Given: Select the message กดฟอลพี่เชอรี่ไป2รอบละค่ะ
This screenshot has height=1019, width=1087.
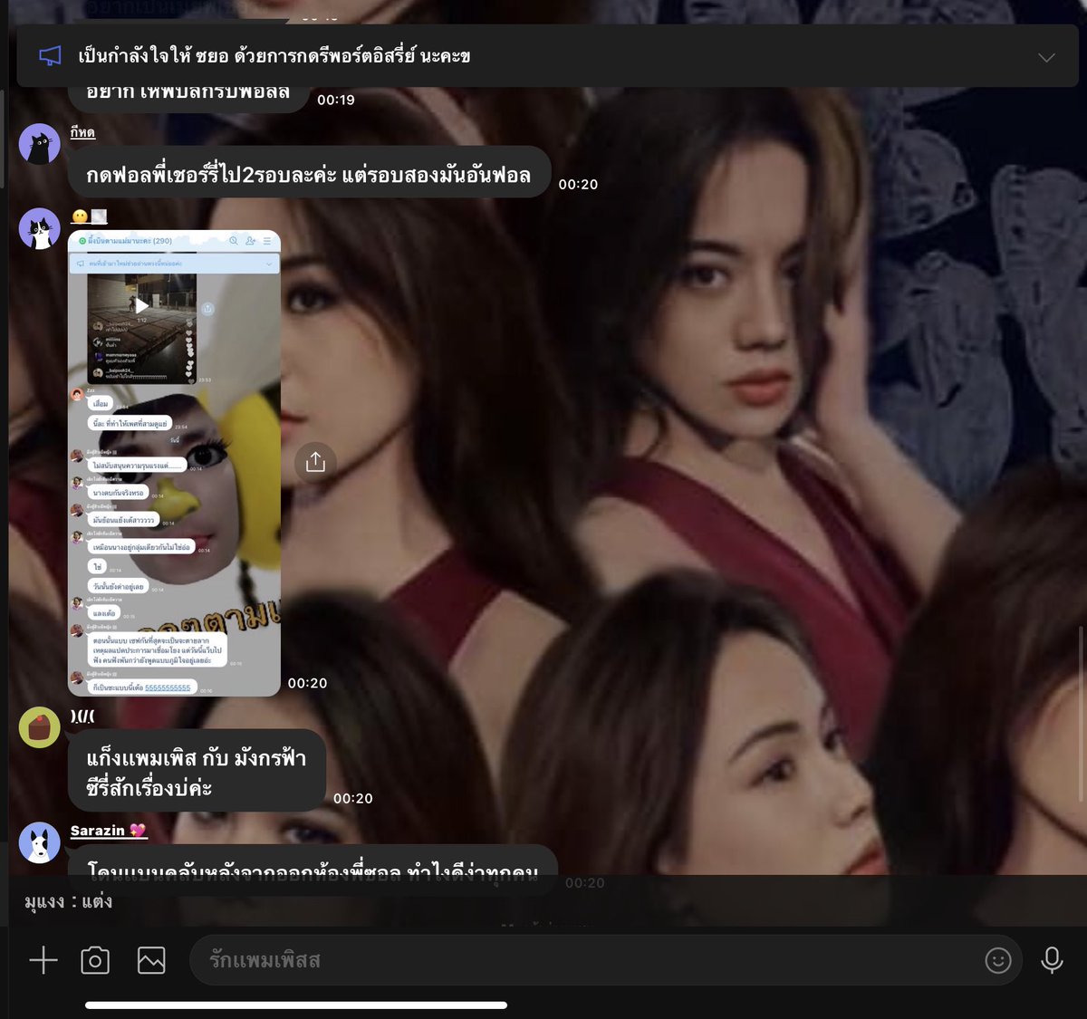Looking at the screenshot, I should tap(309, 172).
